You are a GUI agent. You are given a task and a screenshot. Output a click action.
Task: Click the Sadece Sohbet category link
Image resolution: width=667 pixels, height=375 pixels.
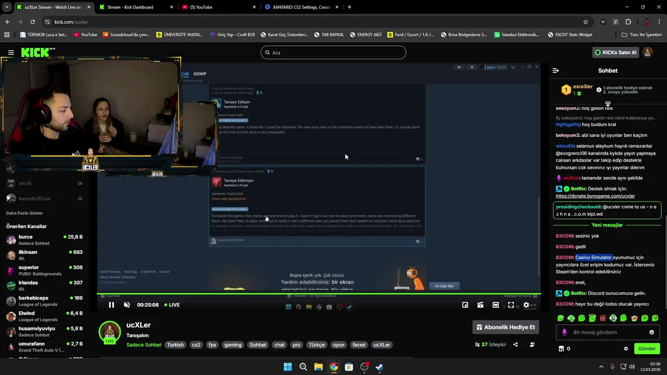point(144,345)
